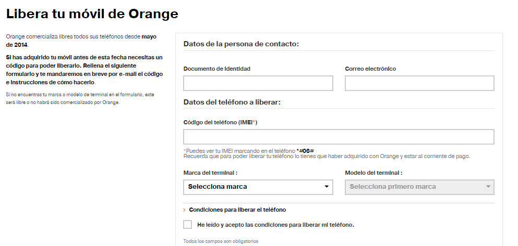Open the Selecciona marca dropdown
Image resolution: width=518 pixels, height=246 pixels.
click(x=258, y=187)
